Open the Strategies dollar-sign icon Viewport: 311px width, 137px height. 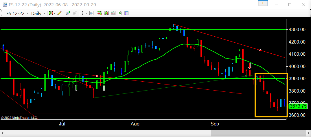[119, 13]
